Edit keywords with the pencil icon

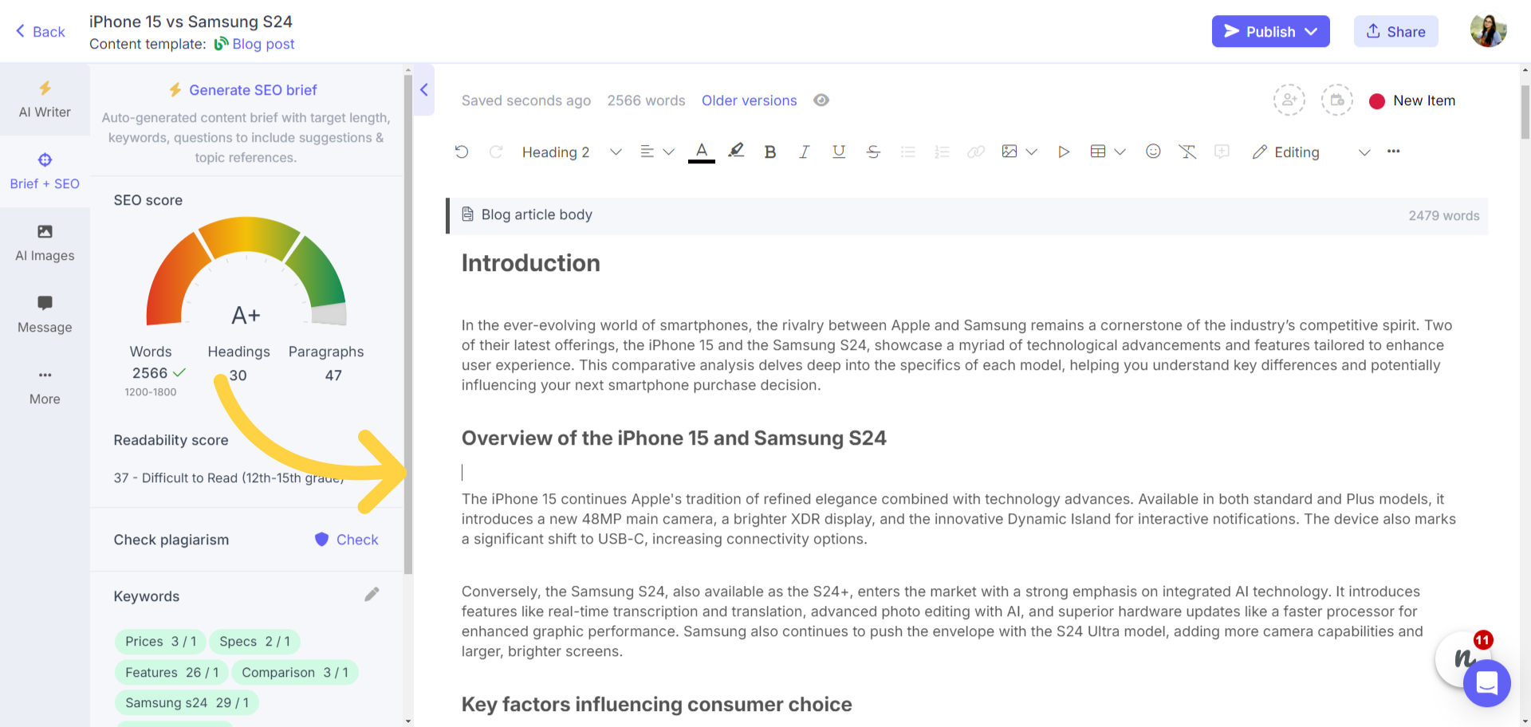coord(372,595)
